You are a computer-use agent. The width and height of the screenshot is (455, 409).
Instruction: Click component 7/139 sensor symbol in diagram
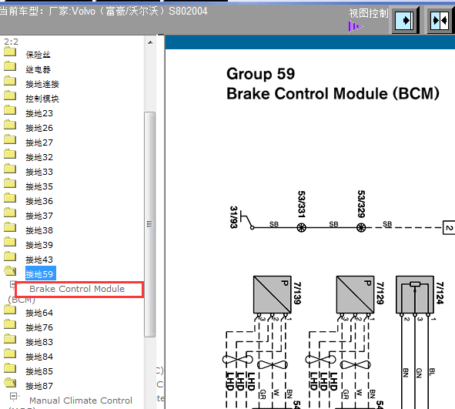pyautogui.click(x=273, y=294)
